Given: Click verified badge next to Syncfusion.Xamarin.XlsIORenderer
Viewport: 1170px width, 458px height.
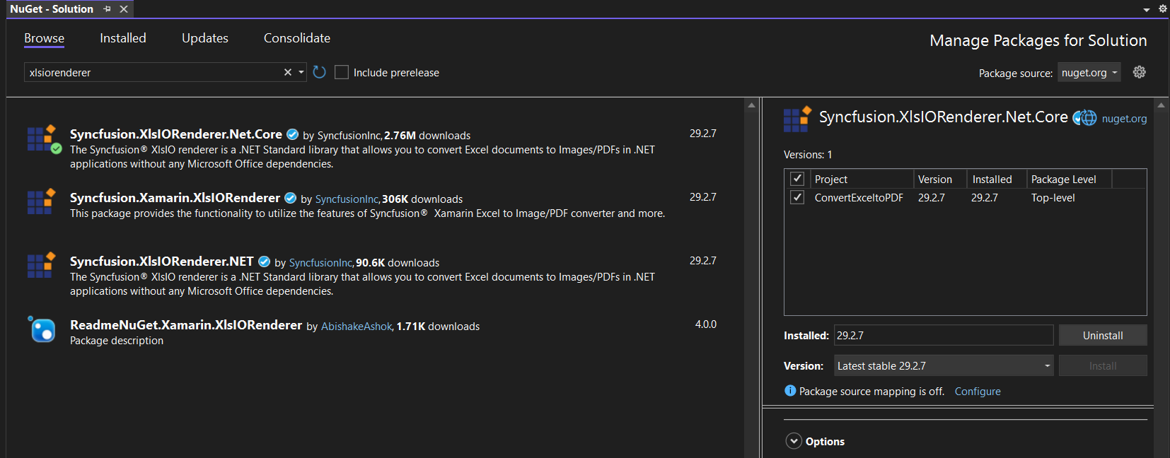Looking at the screenshot, I should pos(290,198).
